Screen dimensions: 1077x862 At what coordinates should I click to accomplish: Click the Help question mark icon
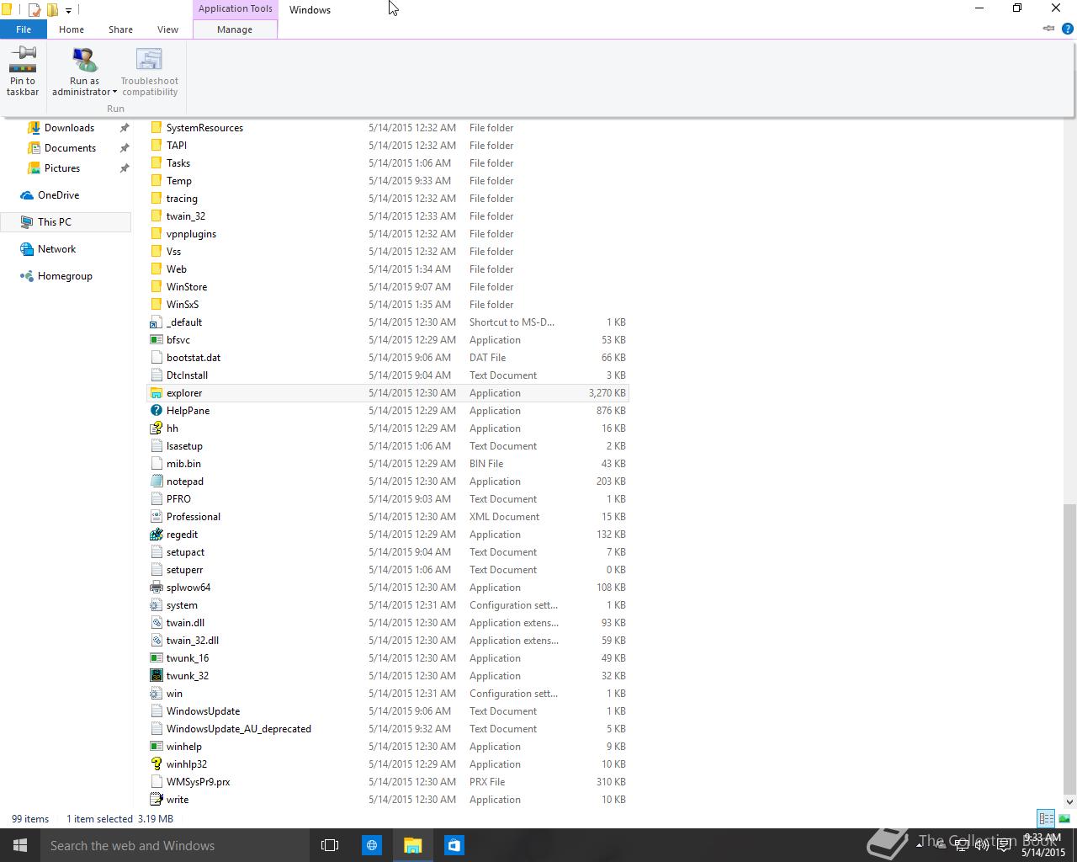(x=1068, y=29)
